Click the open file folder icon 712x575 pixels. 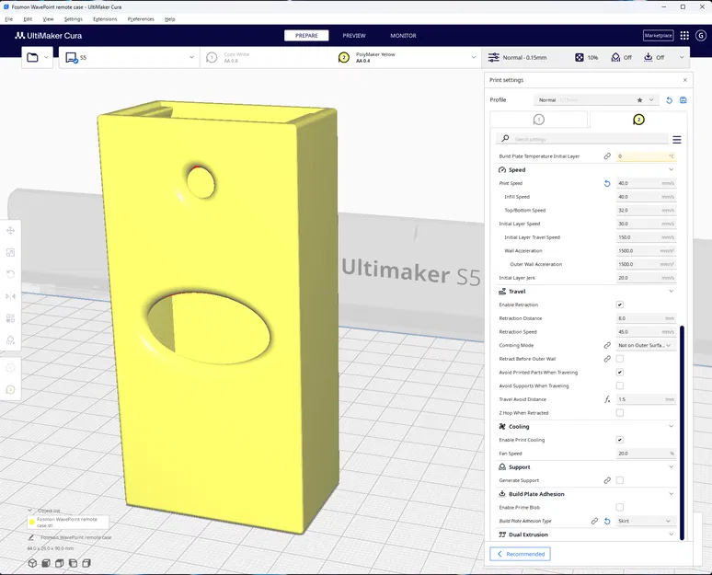point(33,57)
